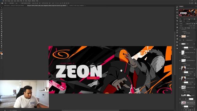Hide the text layer below Layer 2

pos(180,40)
